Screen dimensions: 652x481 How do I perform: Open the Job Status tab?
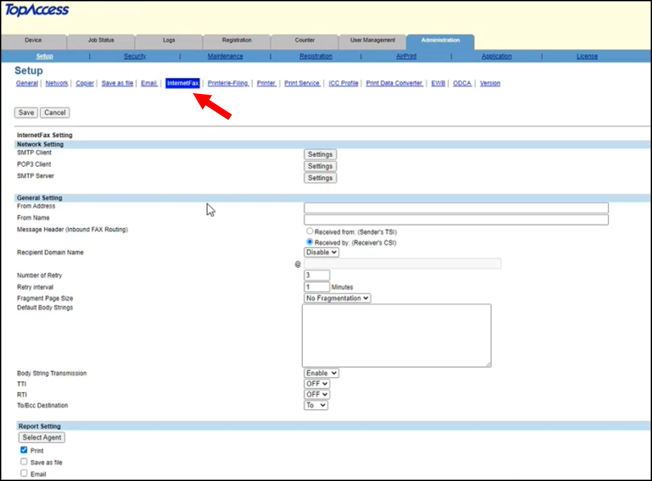click(x=101, y=40)
